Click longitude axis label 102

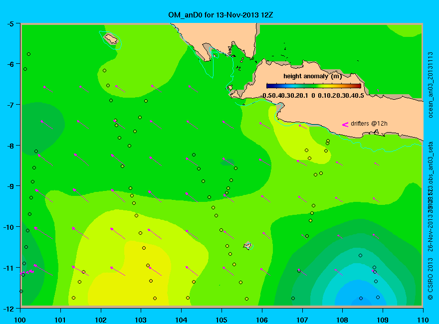100,320
